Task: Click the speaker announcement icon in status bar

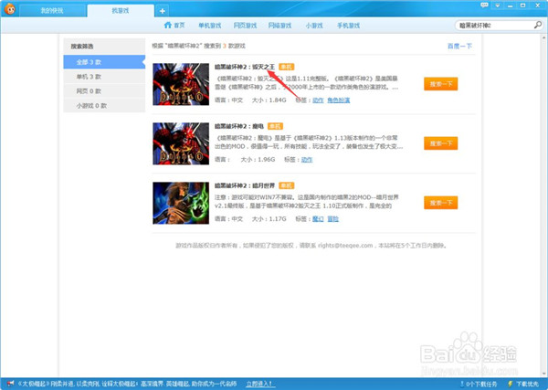Action: tap(9, 382)
